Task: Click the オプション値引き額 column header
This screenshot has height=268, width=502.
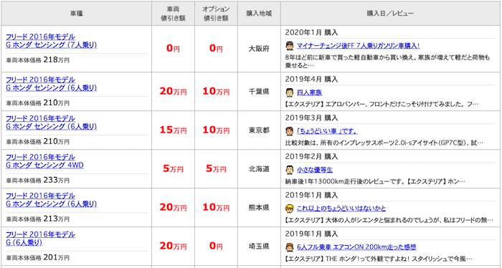Action: tap(216, 14)
